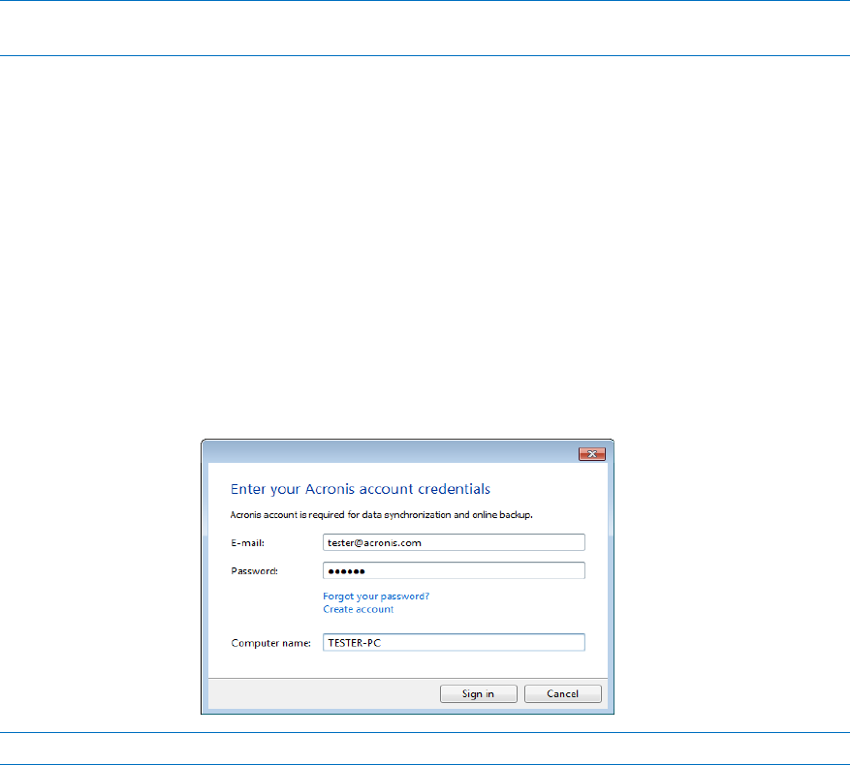Focus the Password field

pos(454,570)
